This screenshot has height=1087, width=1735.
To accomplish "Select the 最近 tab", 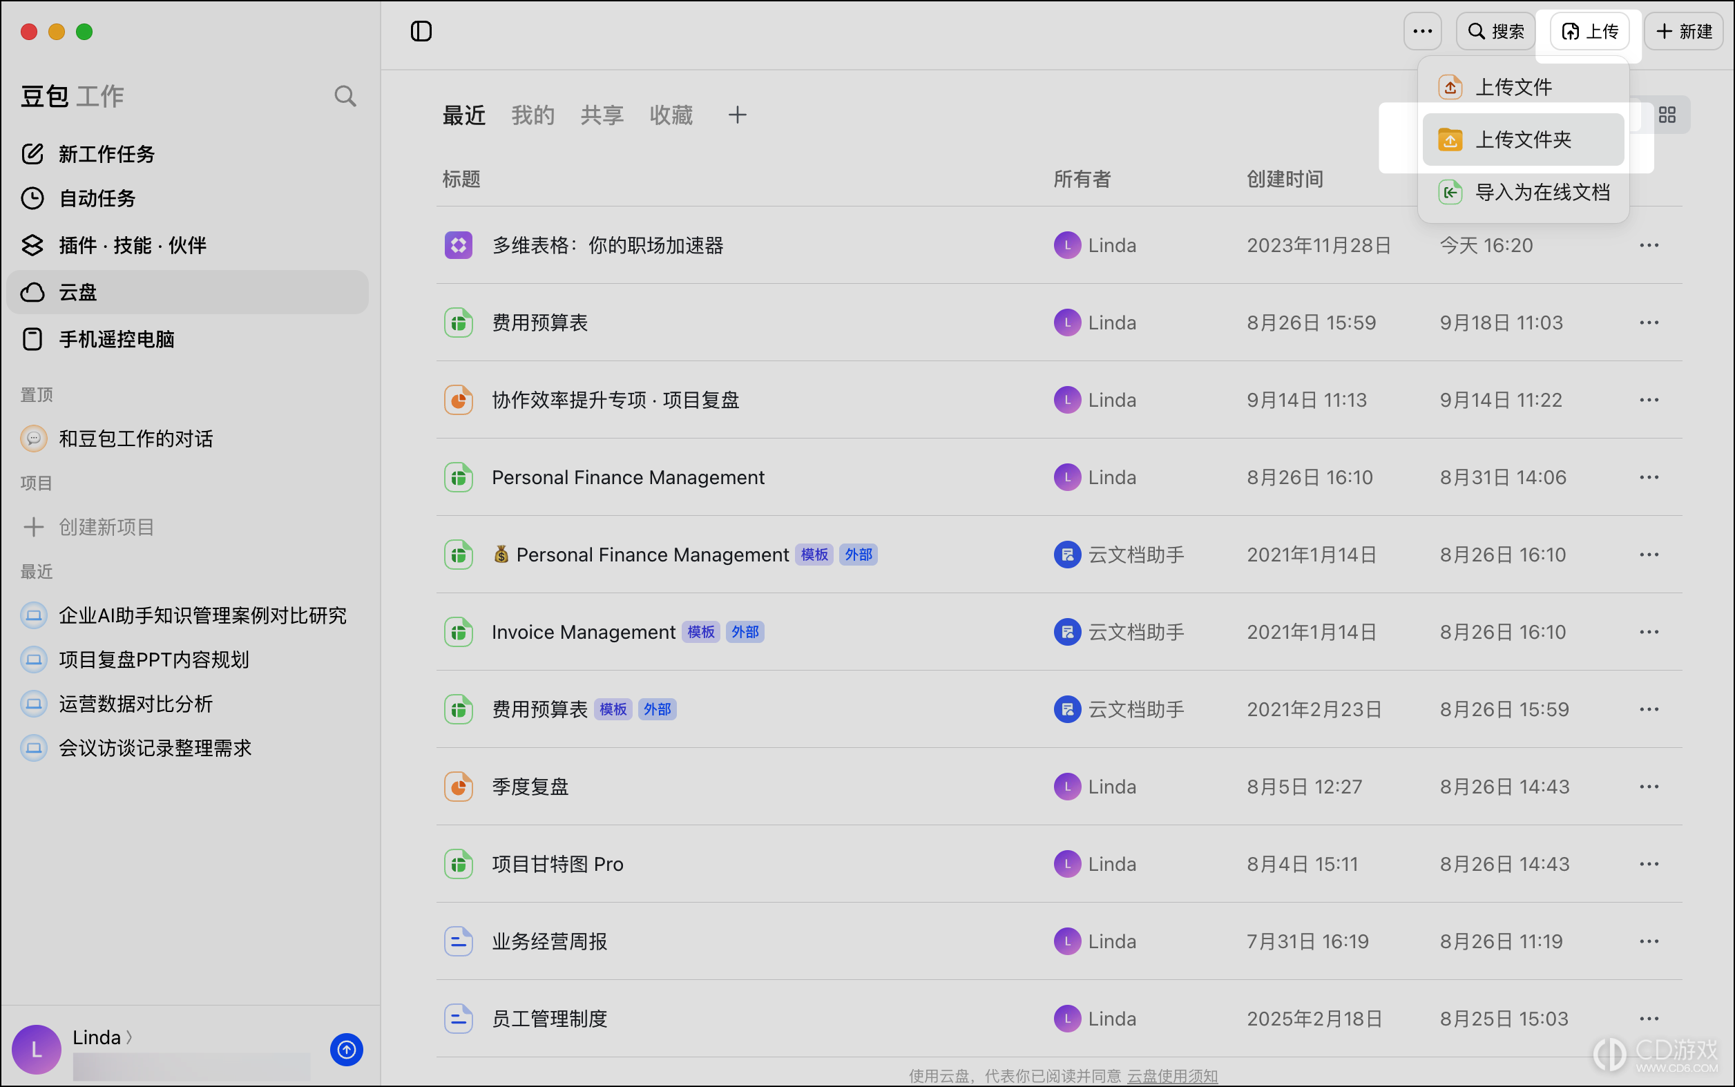I will 463,115.
